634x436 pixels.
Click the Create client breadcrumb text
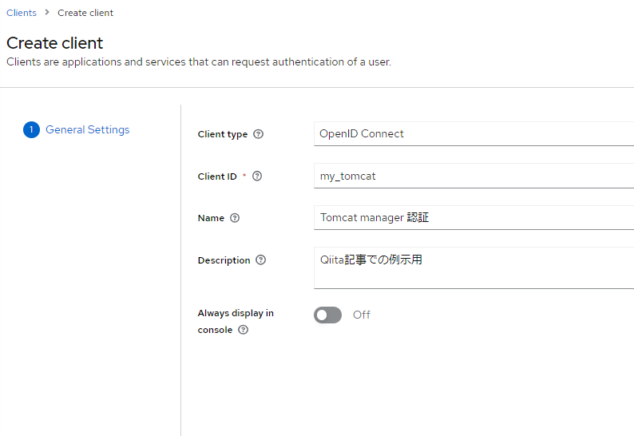click(x=85, y=13)
